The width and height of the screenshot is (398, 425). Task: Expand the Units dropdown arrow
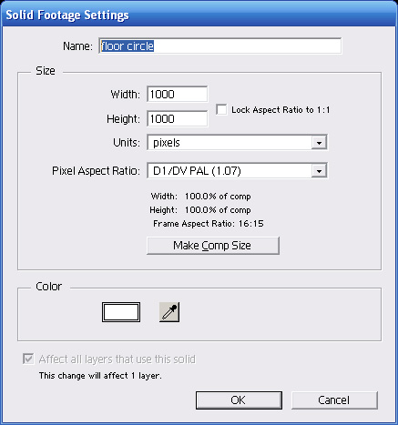pos(319,143)
